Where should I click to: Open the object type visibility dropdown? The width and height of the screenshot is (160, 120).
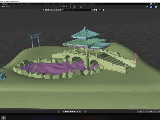click(x=147, y=7)
